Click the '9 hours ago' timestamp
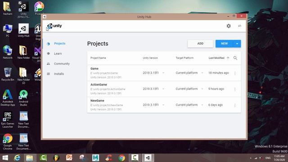 (216, 89)
